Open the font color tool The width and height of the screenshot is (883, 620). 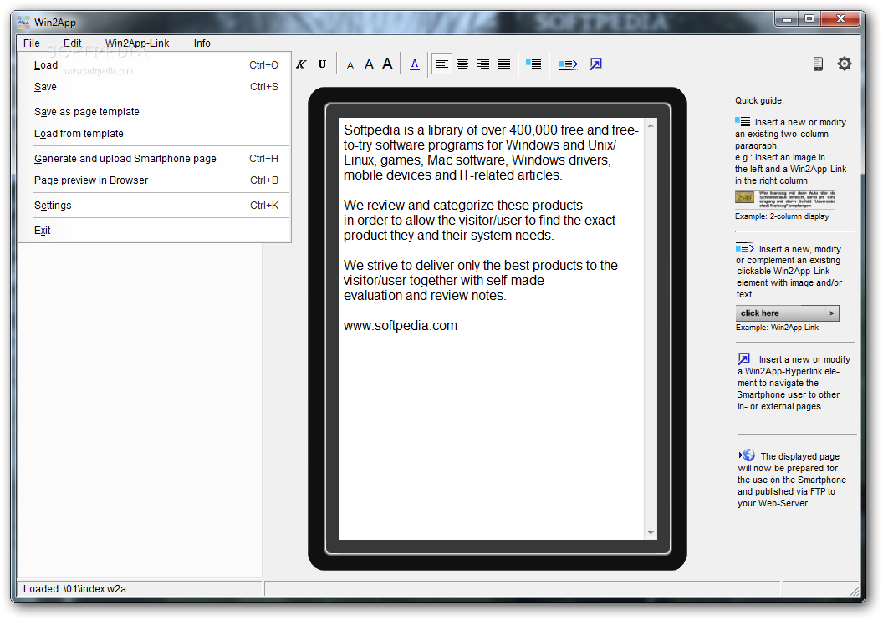(415, 64)
